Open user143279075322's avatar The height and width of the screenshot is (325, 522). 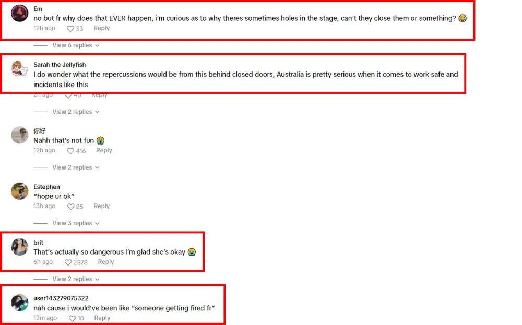pyautogui.click(x=20, y=303)
